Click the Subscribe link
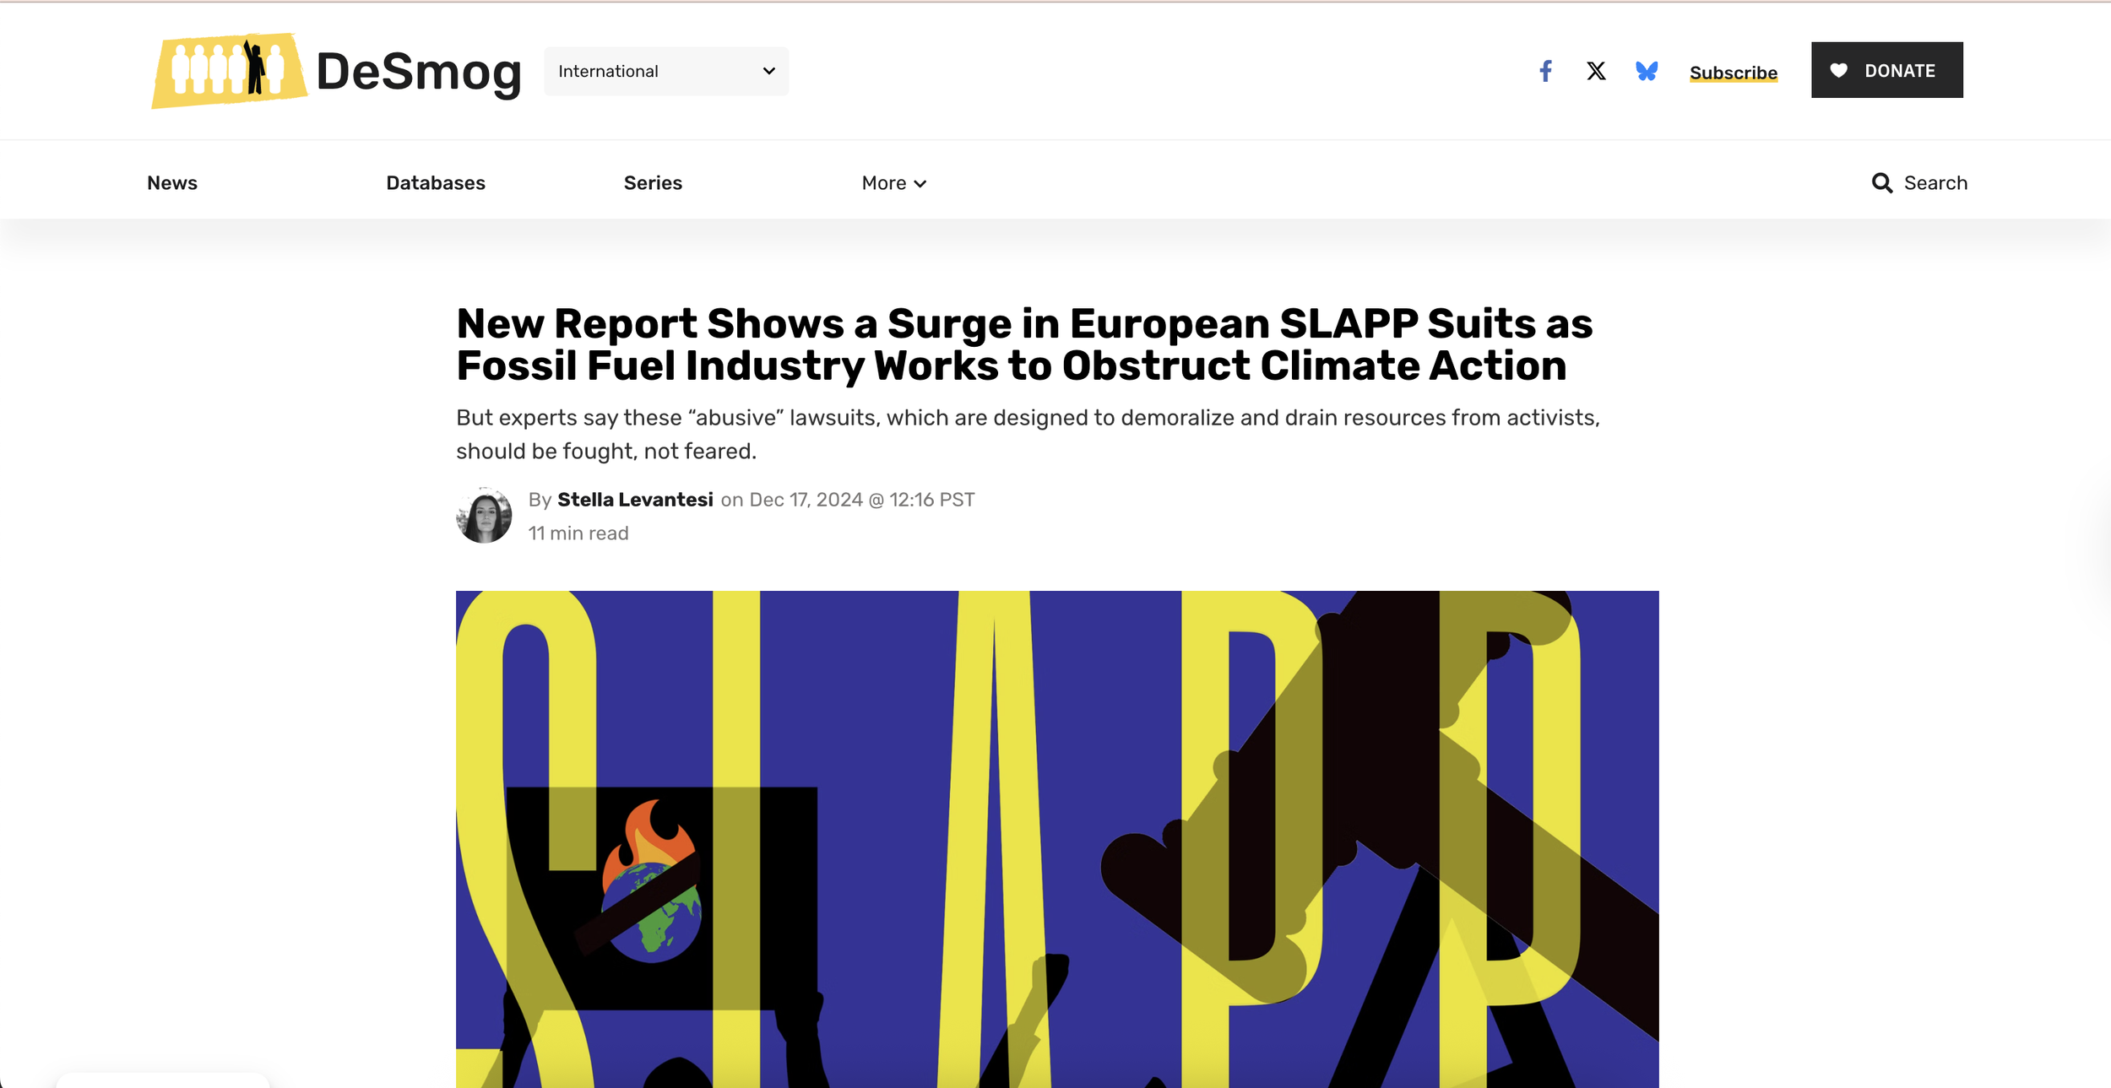 point(1733,73)
